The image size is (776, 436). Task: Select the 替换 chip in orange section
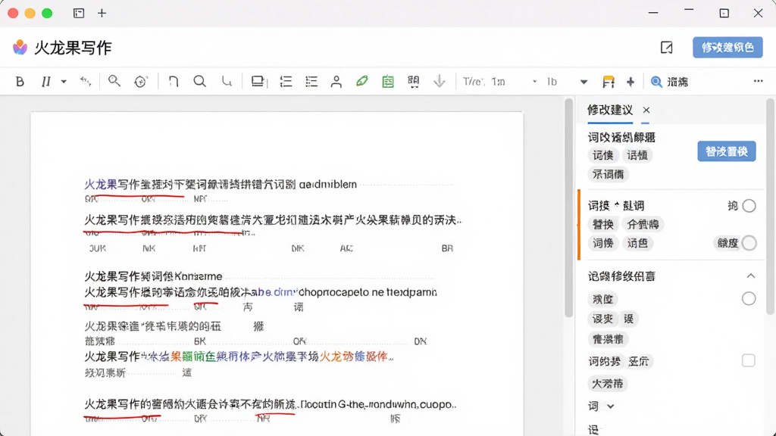(x=602, y=224)
